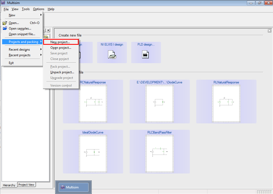The image size is (273, 194).
Task: Open IdealDiodeCurve recent file thumbnail
Action: pos(93,154)
